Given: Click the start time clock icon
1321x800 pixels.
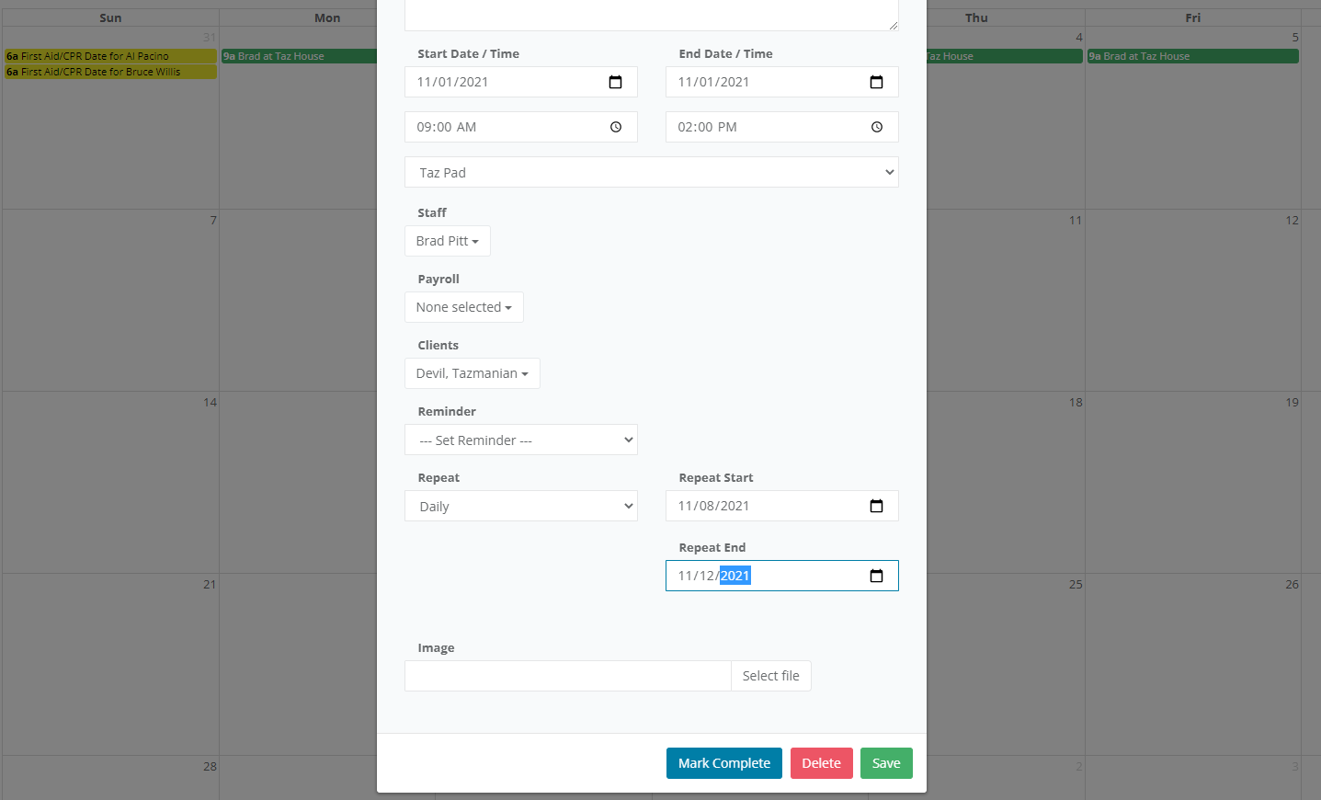Looking at the screenshot, I should (x=615, y=127).
